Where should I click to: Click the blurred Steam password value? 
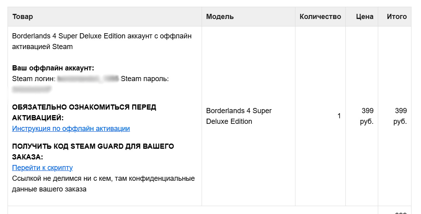[x=32, y=90]
